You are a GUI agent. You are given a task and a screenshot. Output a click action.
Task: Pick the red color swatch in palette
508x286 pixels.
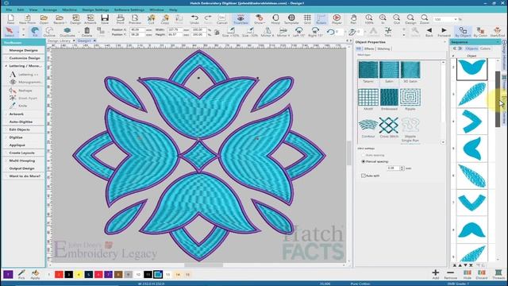point(59,275)
